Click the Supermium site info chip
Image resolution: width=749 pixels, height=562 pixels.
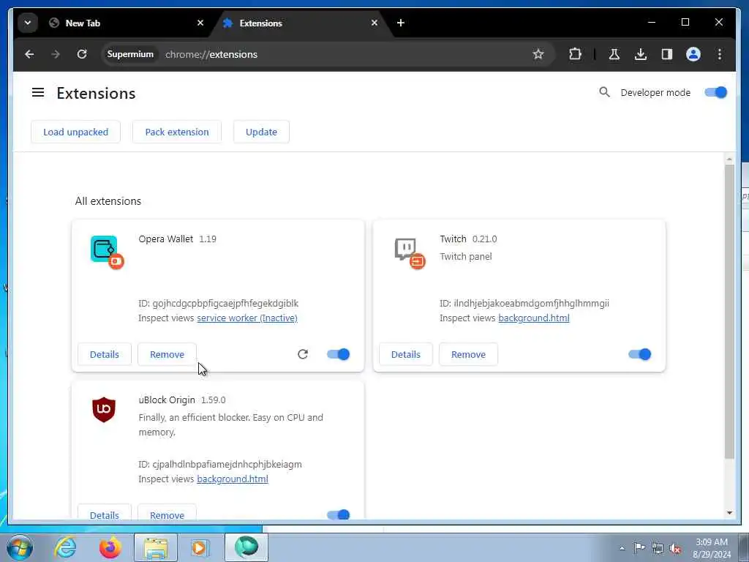tap(130, 54)
